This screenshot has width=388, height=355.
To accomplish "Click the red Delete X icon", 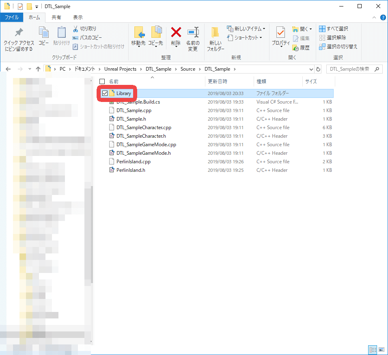I will 176,32.
